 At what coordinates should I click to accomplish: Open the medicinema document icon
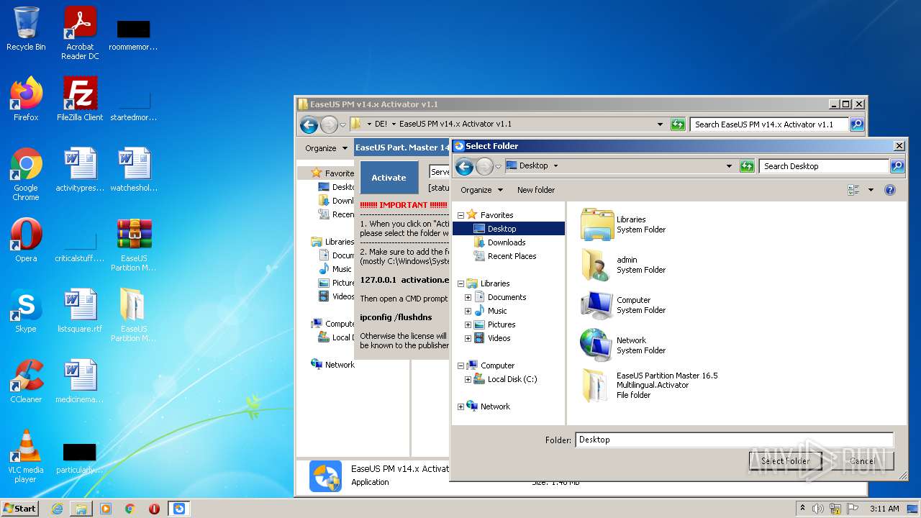point(80,381)
